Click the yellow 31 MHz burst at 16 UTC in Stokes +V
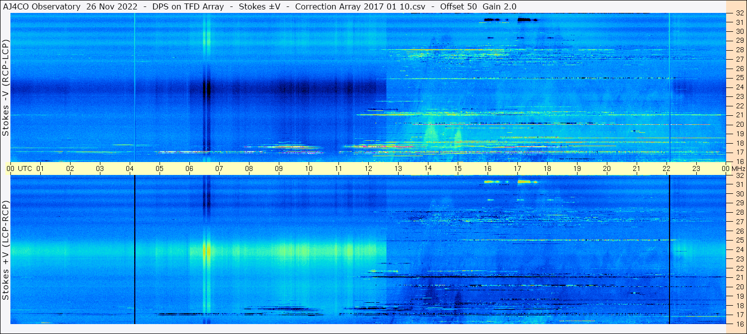Screen dimensions: 747x334 (492, 182)
